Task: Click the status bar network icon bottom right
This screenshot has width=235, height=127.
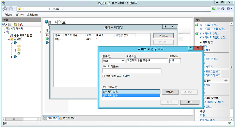Action: (230, 123)
